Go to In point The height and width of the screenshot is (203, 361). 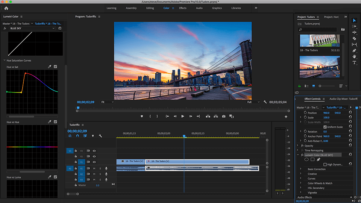click(167, 117)
